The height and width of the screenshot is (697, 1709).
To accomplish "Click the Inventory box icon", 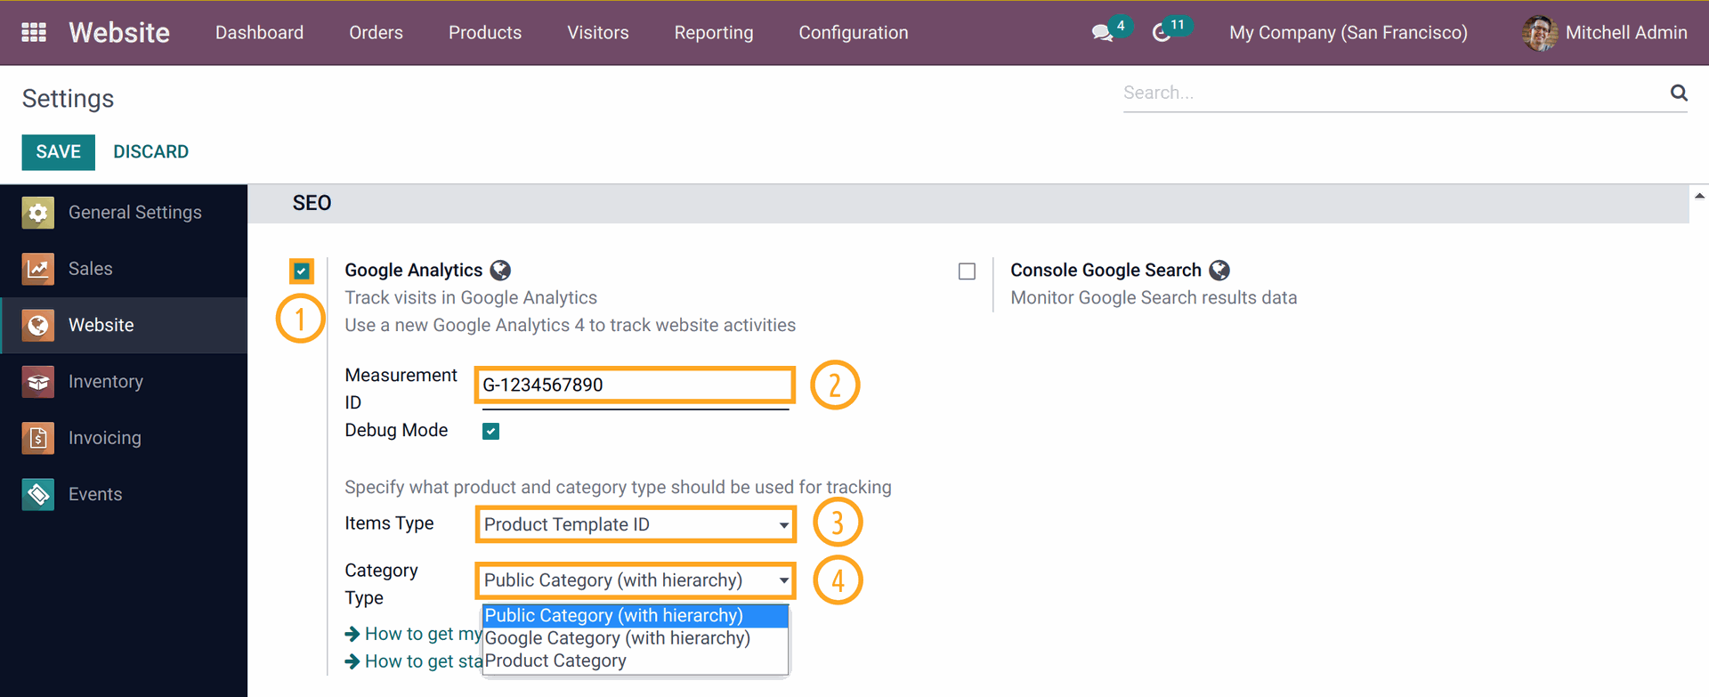I will tap(38, 382).
